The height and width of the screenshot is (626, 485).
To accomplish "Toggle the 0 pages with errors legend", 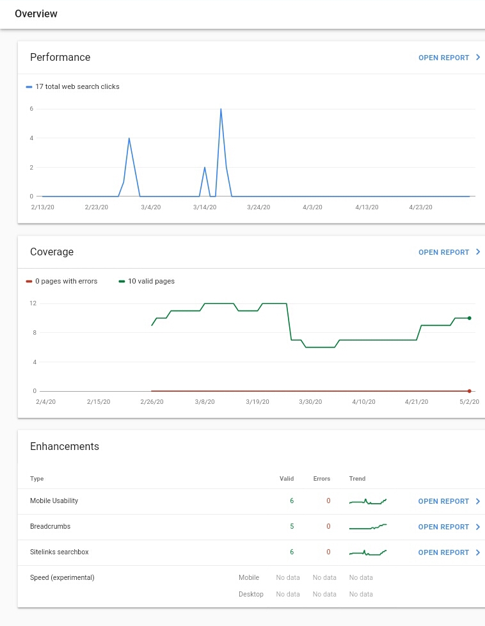I will [61, 281].
